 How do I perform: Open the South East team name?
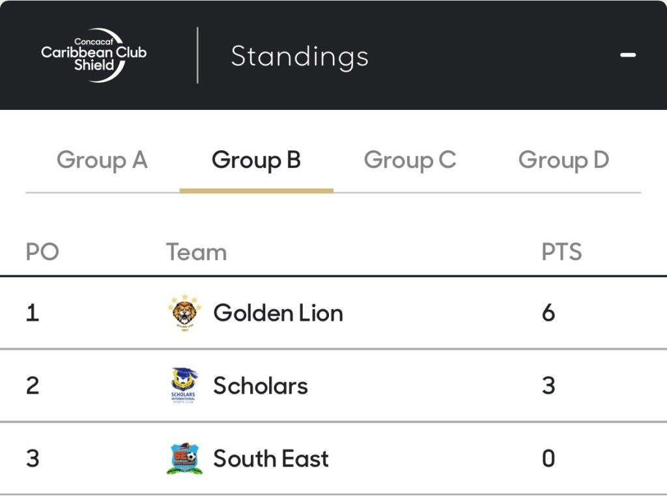[271, 459]
